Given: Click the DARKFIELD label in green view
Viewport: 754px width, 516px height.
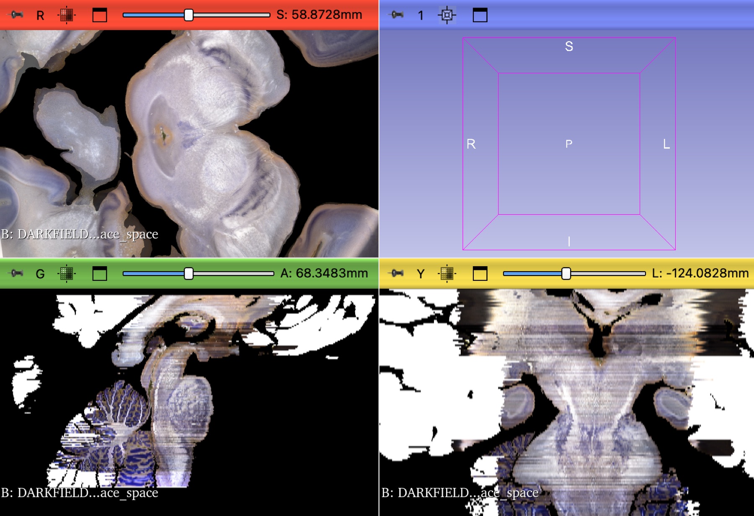Looking at the screenshot, I should (x=80, y=493).
